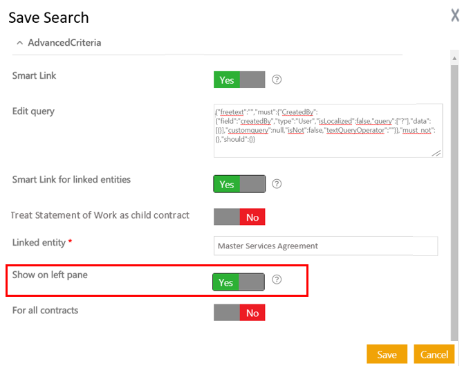The height and width of the screenshot is (366, 462).
Task: Toggle Treat Statement of Work as child contract
Action: [239, 217]
